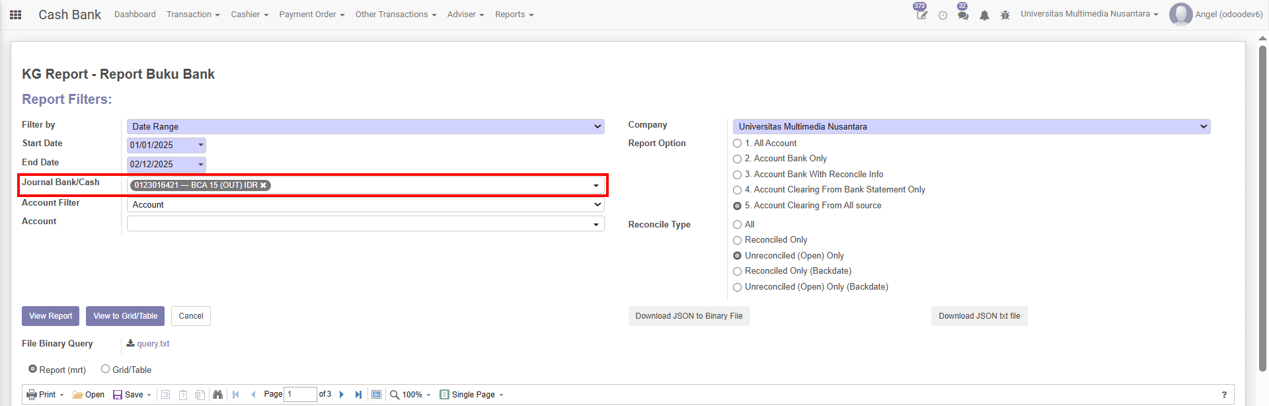The image size is (1269, 406).
Task: Open the Reports menu
Action: point(514,15)
